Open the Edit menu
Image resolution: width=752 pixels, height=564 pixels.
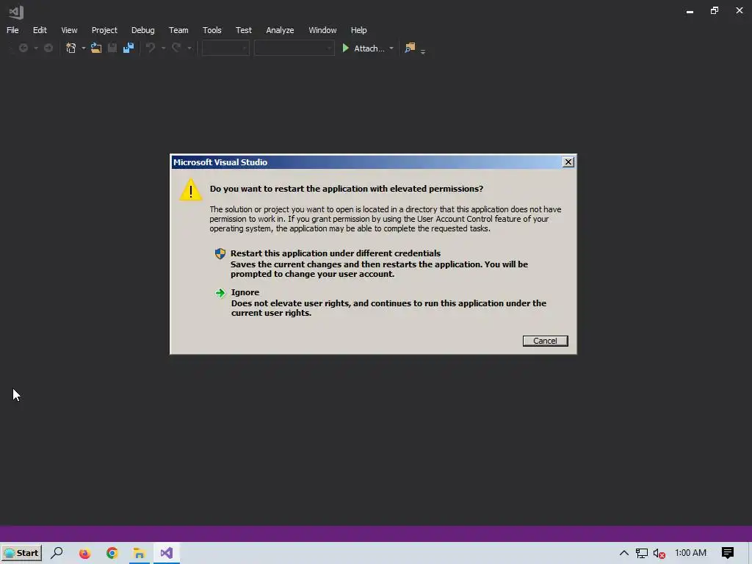[x=40, y=30]
